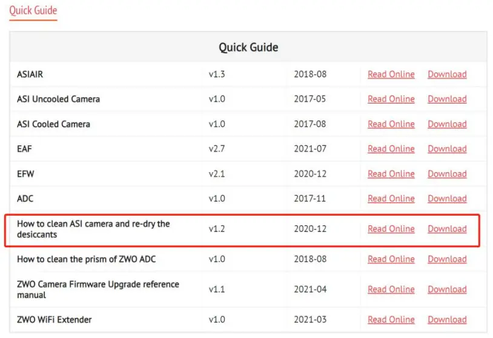Screen dimensions: 493x338
Task: Read the ADC guide online
Action: coord(391,199)
